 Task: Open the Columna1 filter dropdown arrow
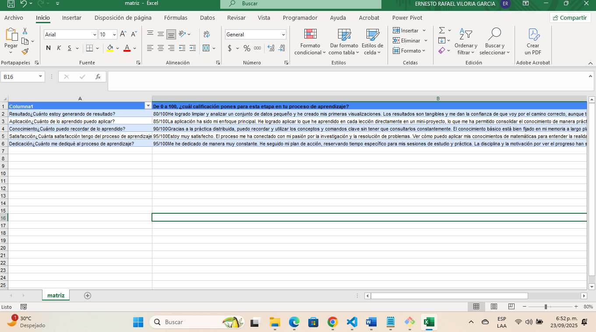point(148,106)
